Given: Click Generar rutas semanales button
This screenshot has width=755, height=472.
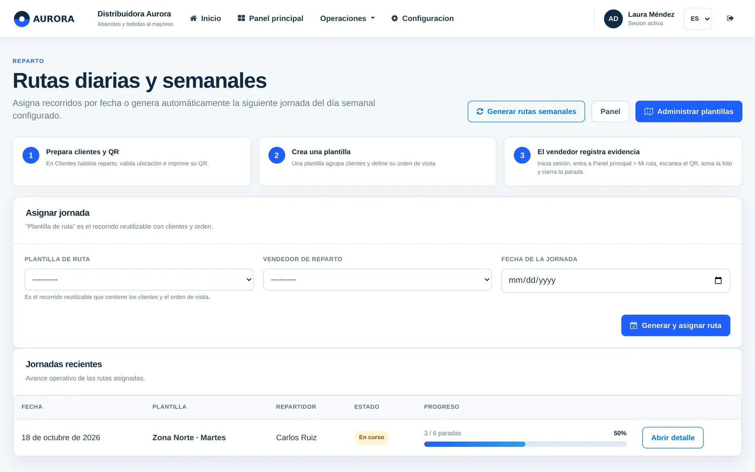Looking at the screenshot, I should (526, 112).
